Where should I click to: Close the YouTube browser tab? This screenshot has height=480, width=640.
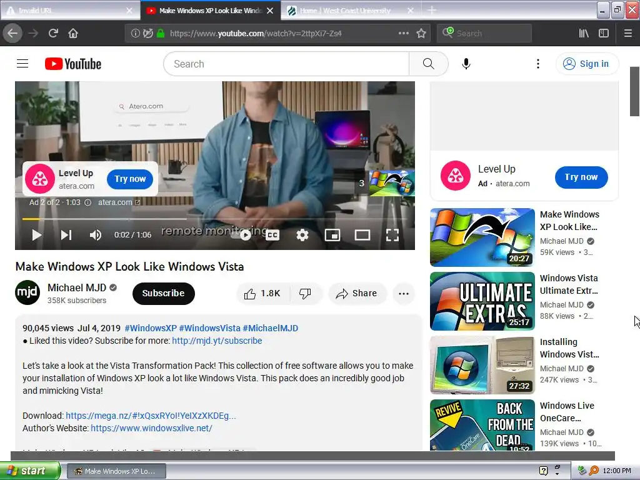tap(270, 11)
